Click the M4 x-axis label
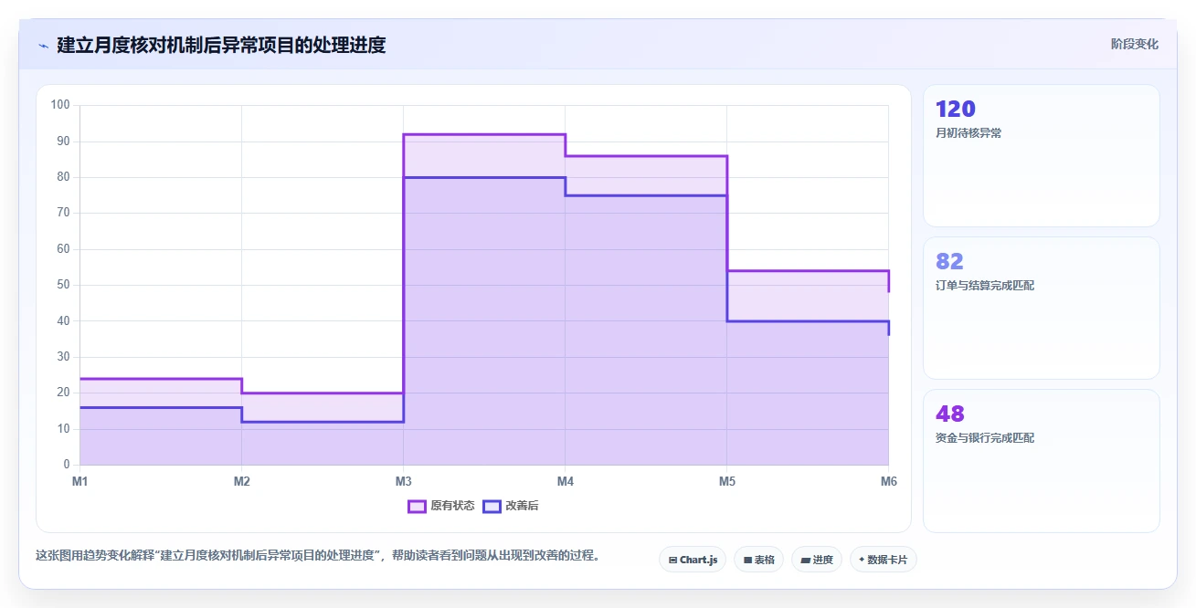Screen dimensions: 1196x608 tap(565, 481)
